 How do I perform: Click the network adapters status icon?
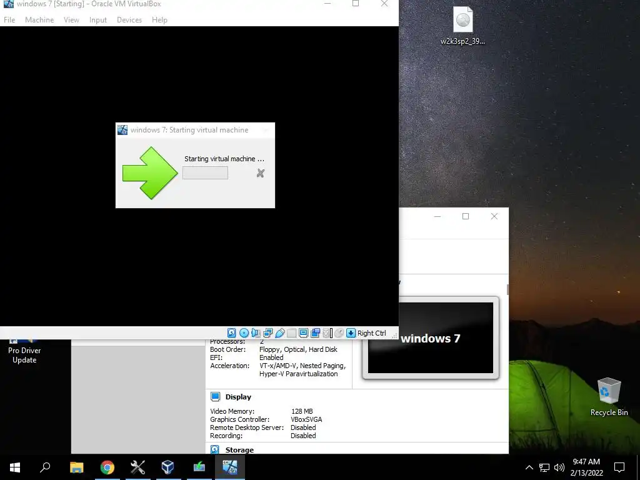click(267, 332)
